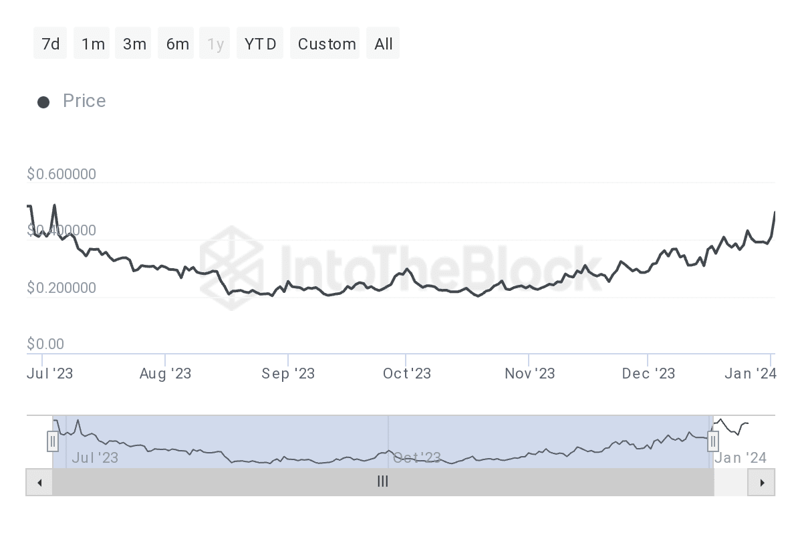Image resolution: width=802 pixels, height=535 pixels.
Task: Select the 3m timeframe
Action: pos(133,43)
